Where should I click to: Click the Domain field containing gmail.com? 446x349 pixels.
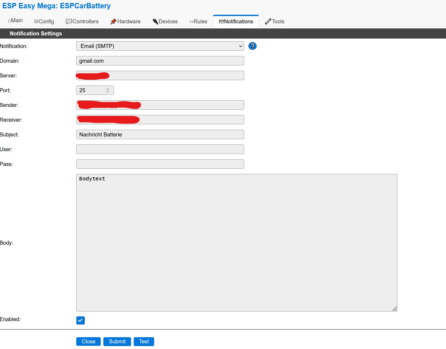tap(160, 61)
